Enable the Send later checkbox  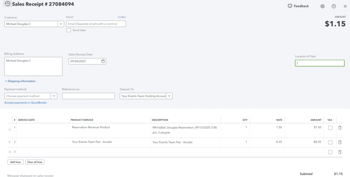[69, 30]
